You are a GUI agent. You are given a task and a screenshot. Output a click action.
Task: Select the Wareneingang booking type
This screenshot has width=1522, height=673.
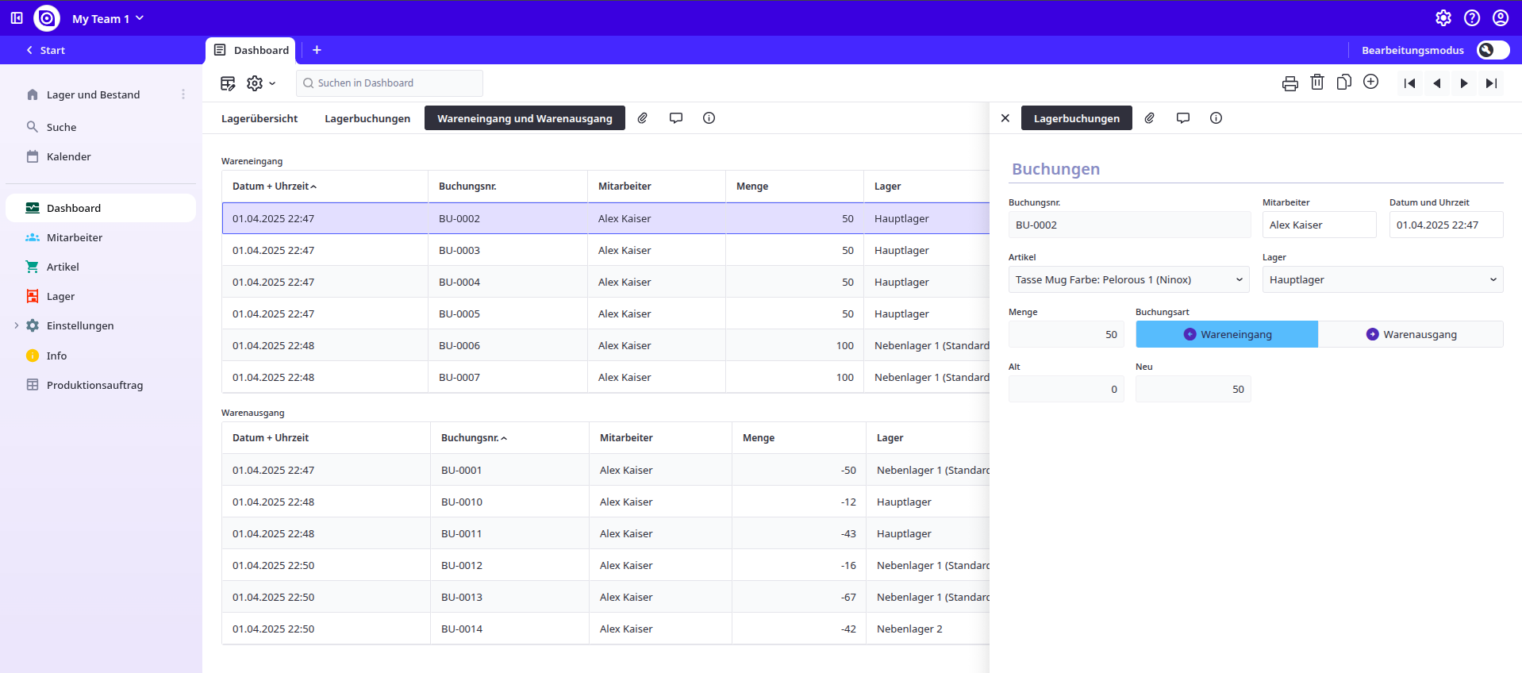[x=1227, y=334]
